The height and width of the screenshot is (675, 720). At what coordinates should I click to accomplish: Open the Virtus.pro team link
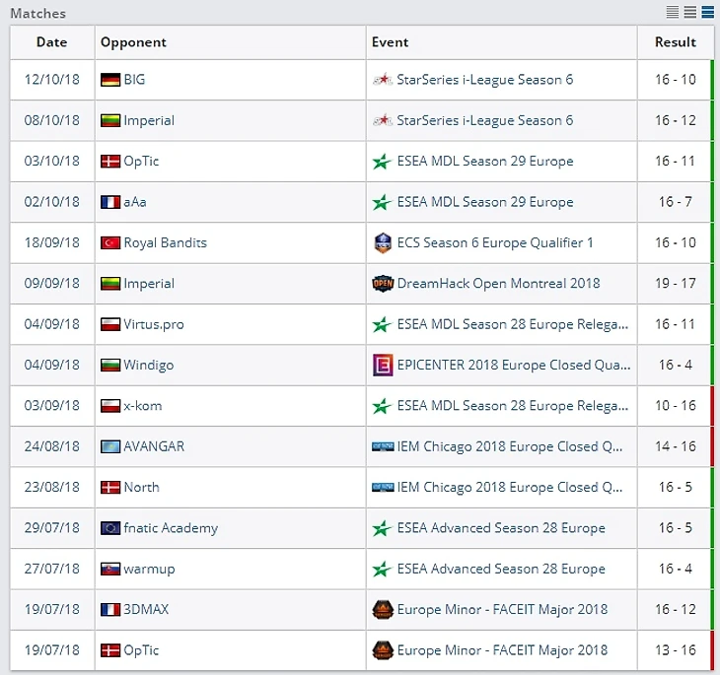tap(153, 324)
